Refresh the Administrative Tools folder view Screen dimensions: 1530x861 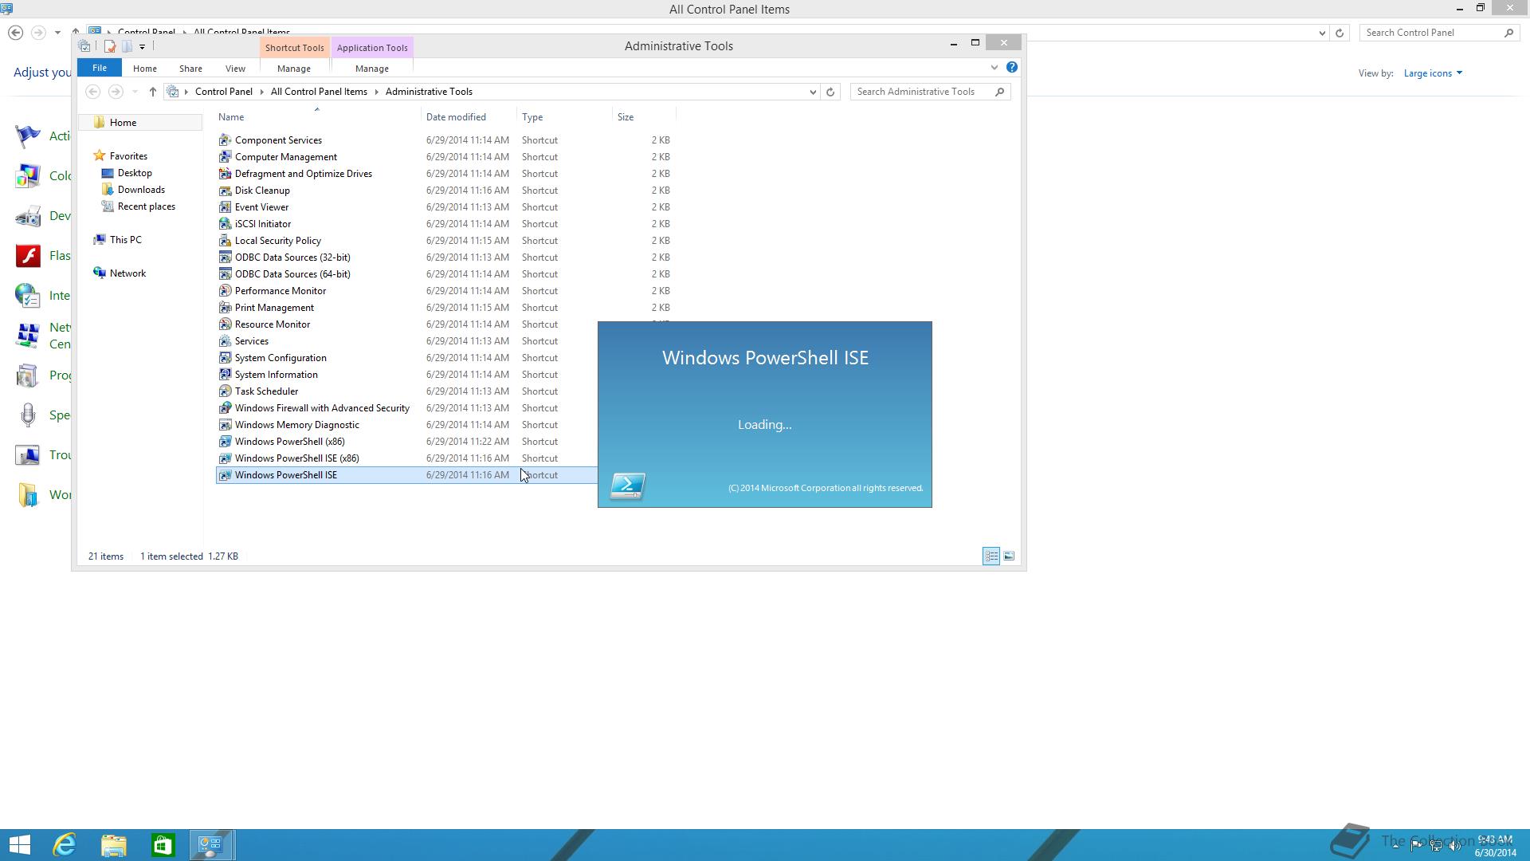830,92
